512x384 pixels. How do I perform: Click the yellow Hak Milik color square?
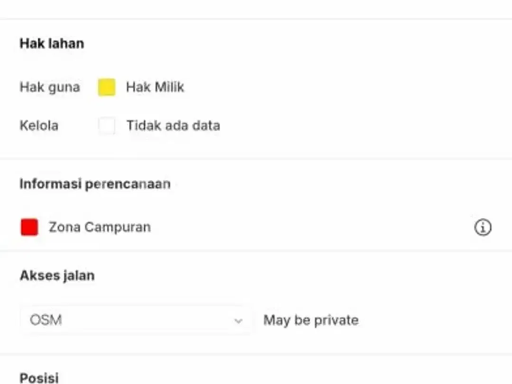[x=107, y=87]
